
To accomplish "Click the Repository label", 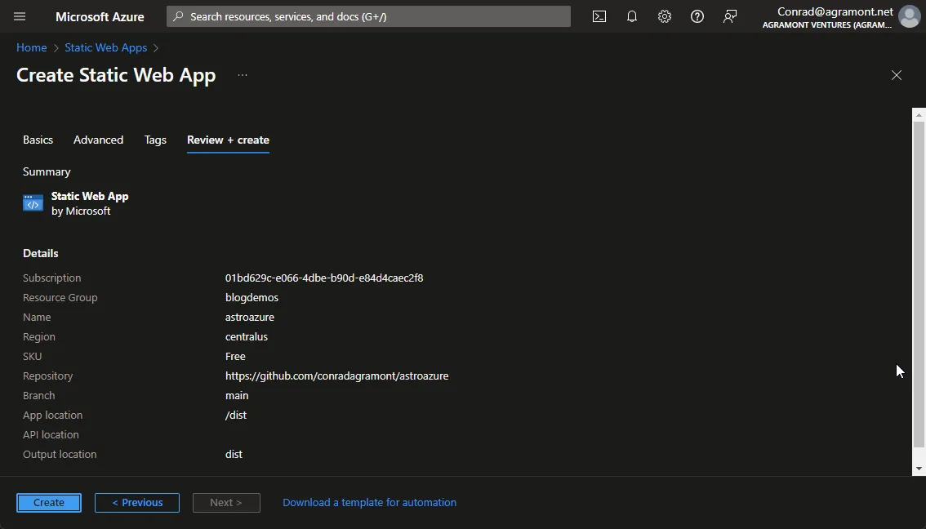I will click(48, 376).
